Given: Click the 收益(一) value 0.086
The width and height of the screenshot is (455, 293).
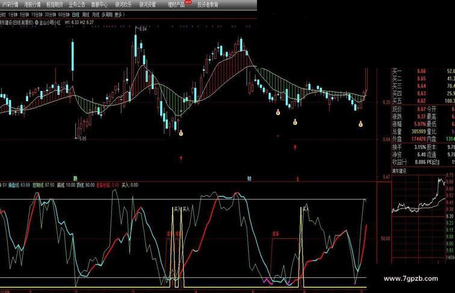Looking at the screenshot, I should click(x=421, y=162).
